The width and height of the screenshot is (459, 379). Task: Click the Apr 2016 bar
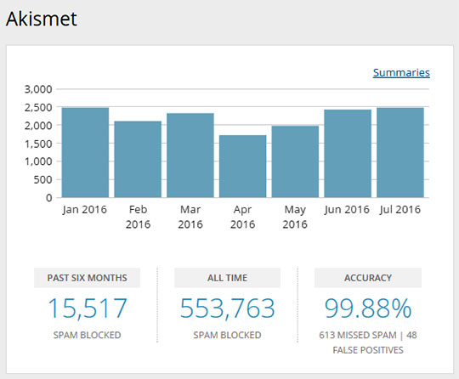pos(242,167)
